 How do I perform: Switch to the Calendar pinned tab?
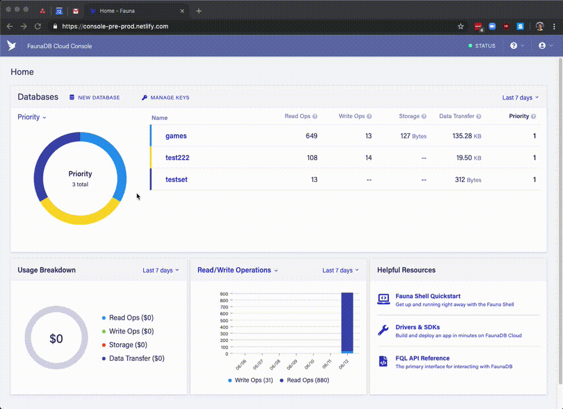click(x=59, y=11)
